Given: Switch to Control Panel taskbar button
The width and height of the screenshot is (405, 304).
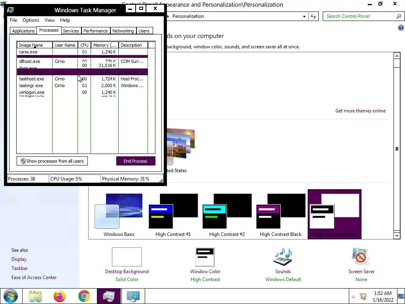Looking at the screenshot, I should tap(133, 296).
